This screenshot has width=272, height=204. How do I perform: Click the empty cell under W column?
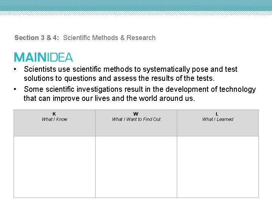pyautogui.click(x=136, y=167)
